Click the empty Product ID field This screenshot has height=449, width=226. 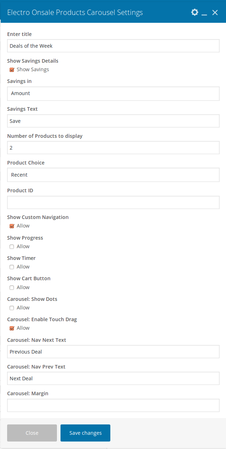[x=113, y=202]
